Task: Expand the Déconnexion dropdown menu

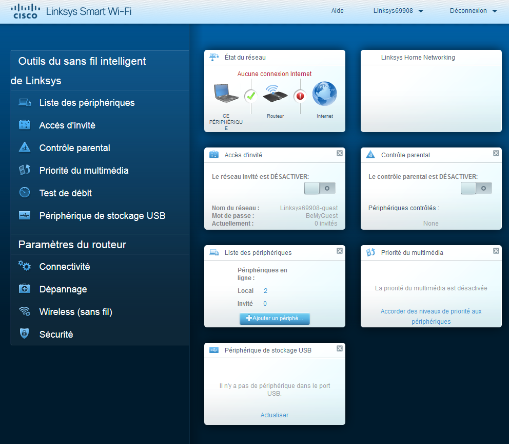Action: coord(473,11)
